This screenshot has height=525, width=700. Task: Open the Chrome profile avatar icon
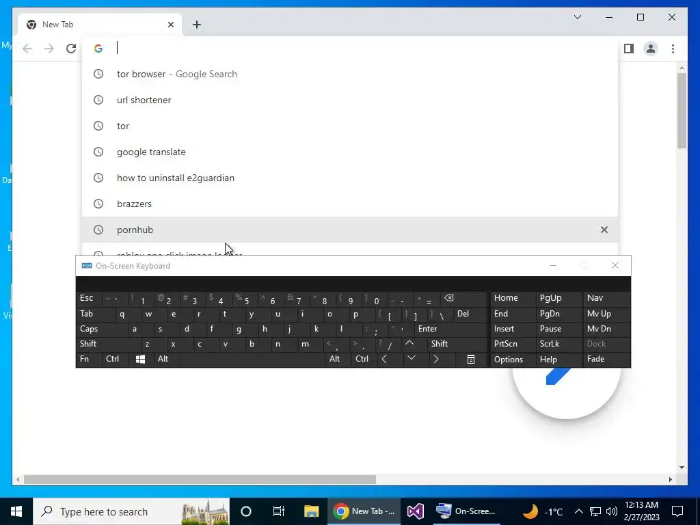(x=651, y=49)
